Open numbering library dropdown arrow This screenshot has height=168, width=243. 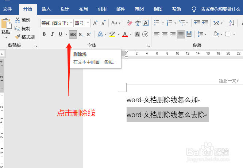[175, 23]
